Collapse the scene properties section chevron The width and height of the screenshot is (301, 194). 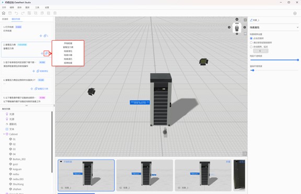click(297, 27)
